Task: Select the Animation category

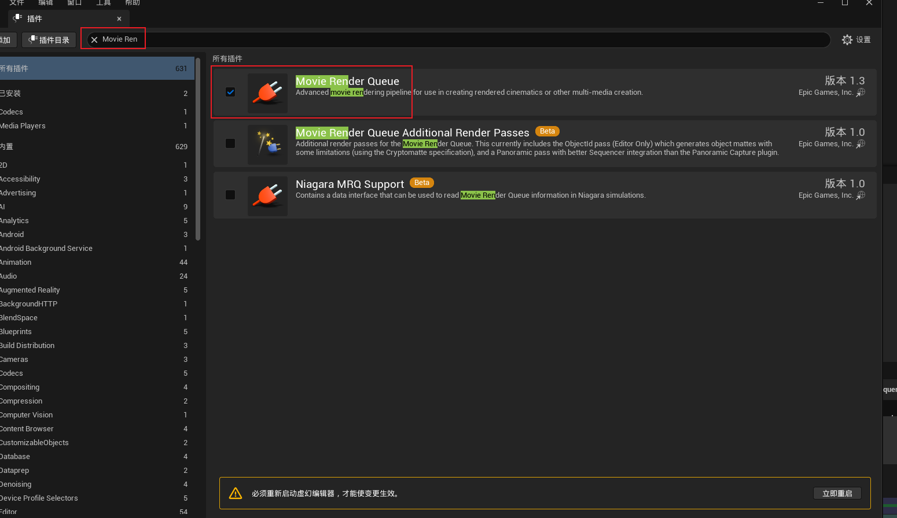Action: pos(97,262)
